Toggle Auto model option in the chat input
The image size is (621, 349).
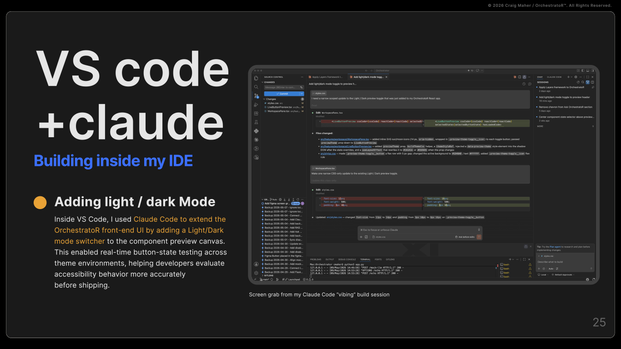[x=551, y=269]
